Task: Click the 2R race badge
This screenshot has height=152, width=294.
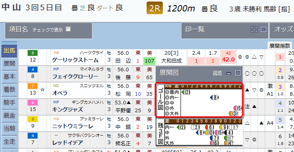Action: pos(155,8)
